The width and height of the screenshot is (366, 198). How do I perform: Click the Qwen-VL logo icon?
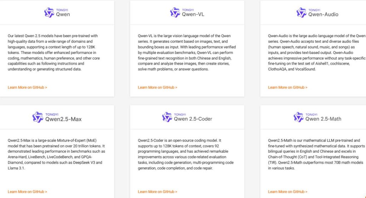[x=175, y=12]
